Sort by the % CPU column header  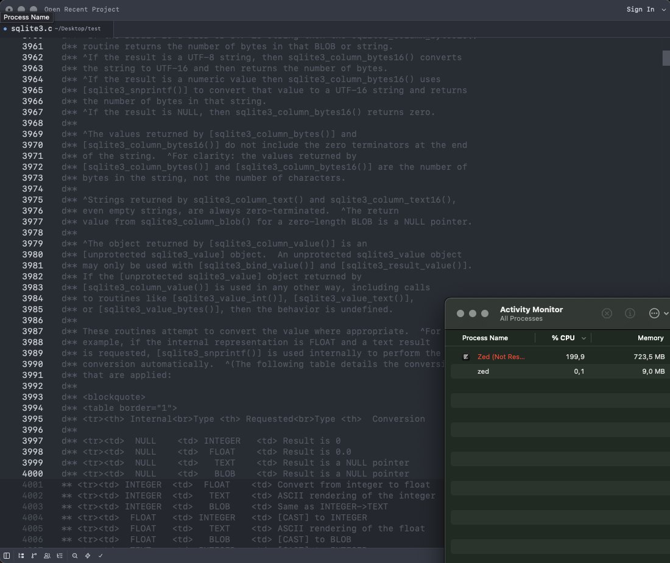tap(563, 338)
